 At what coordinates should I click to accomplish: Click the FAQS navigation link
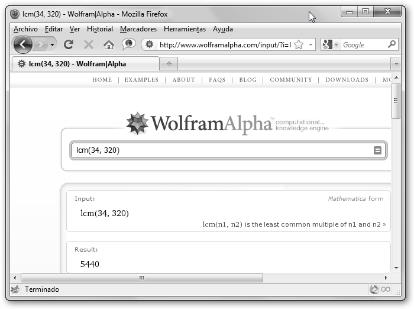coord(217,80)
